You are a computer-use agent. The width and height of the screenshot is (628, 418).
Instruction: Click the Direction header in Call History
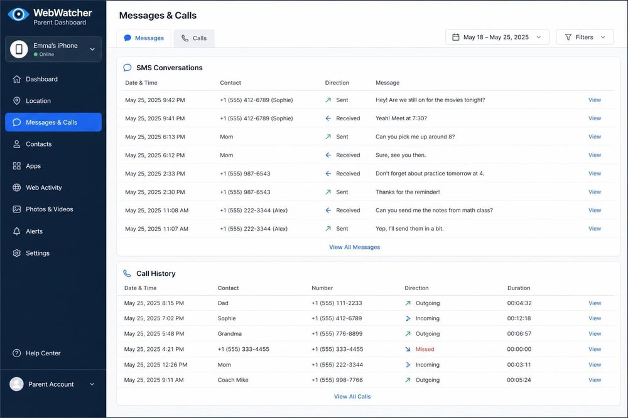[416, 288]
